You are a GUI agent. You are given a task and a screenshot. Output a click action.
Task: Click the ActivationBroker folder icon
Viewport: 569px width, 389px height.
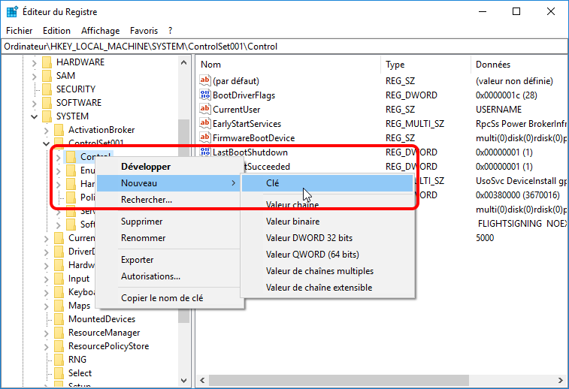pos(59,130)
